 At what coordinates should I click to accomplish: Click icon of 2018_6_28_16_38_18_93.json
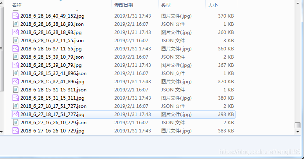pyautogui.click(x=16, y=24)
